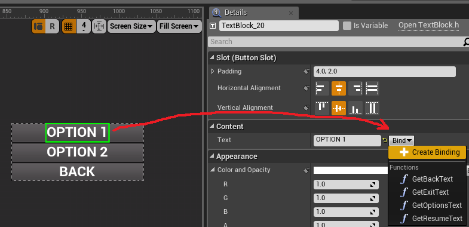
Task: Set vertical alignment to top
Action: (x=322, y=108)
